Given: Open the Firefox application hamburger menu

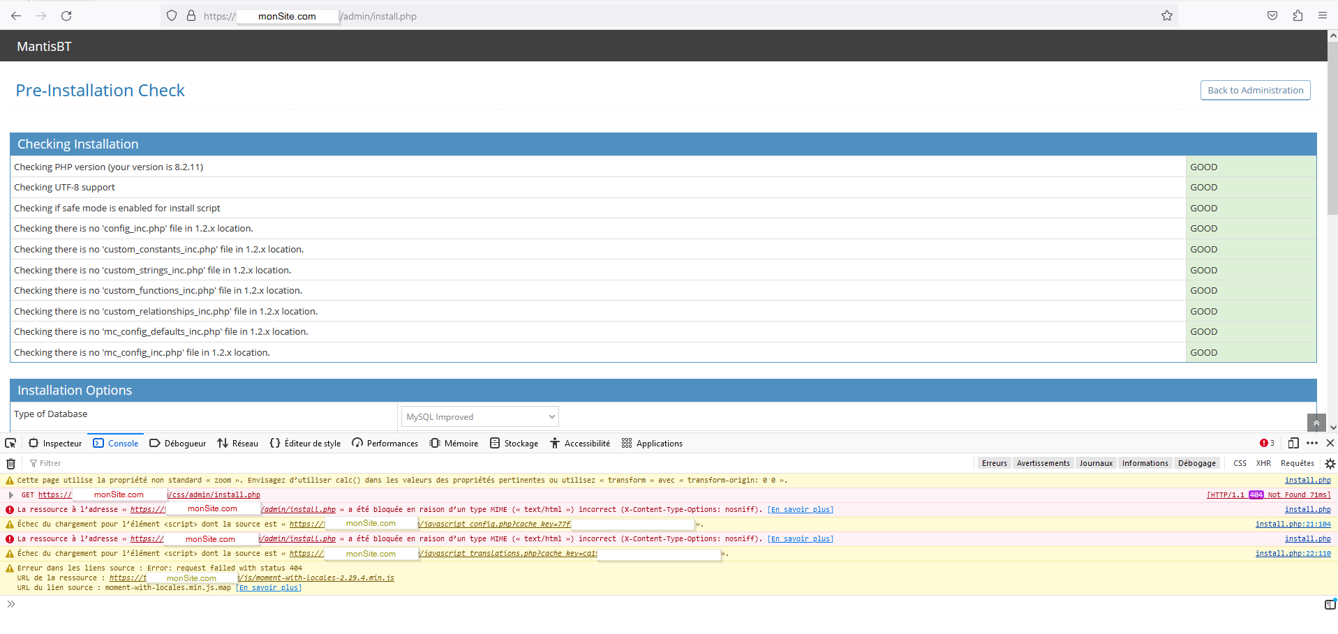Looking at the screenshot, I should click(x=1323, y=16).
